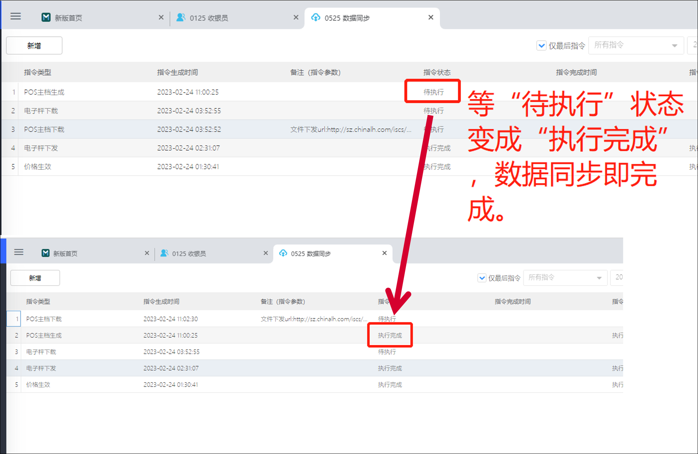
Task: Click the lower 新增 button
Action: (35, 278)
